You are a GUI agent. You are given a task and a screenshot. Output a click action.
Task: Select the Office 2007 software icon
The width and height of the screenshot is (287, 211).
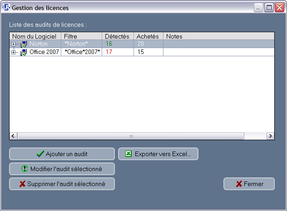pyautogui.click(x=24, y=52)
